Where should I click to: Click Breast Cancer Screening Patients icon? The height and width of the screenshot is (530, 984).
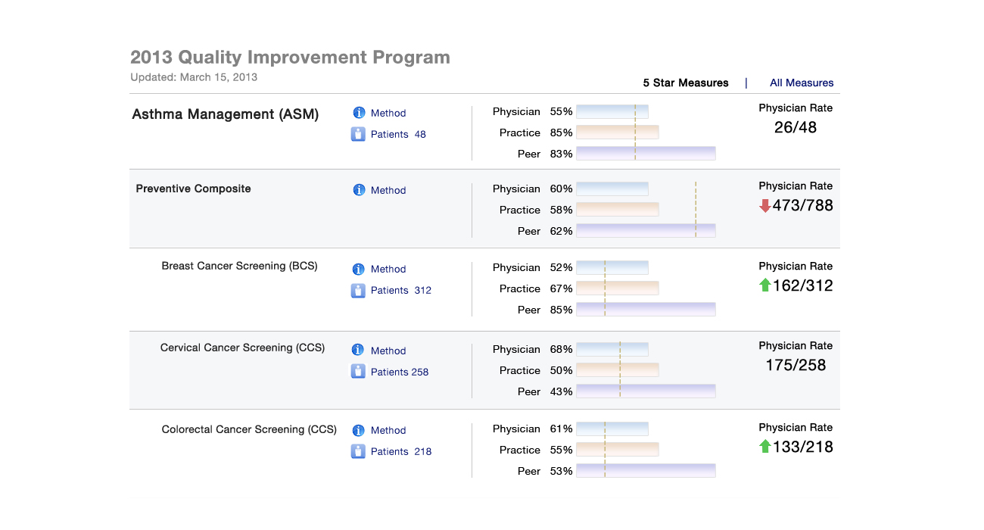(358, 290)
